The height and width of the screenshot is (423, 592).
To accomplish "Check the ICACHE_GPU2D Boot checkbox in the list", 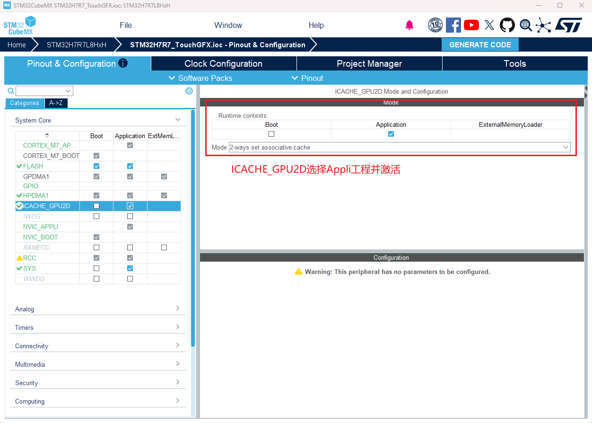I will (96, 206).
